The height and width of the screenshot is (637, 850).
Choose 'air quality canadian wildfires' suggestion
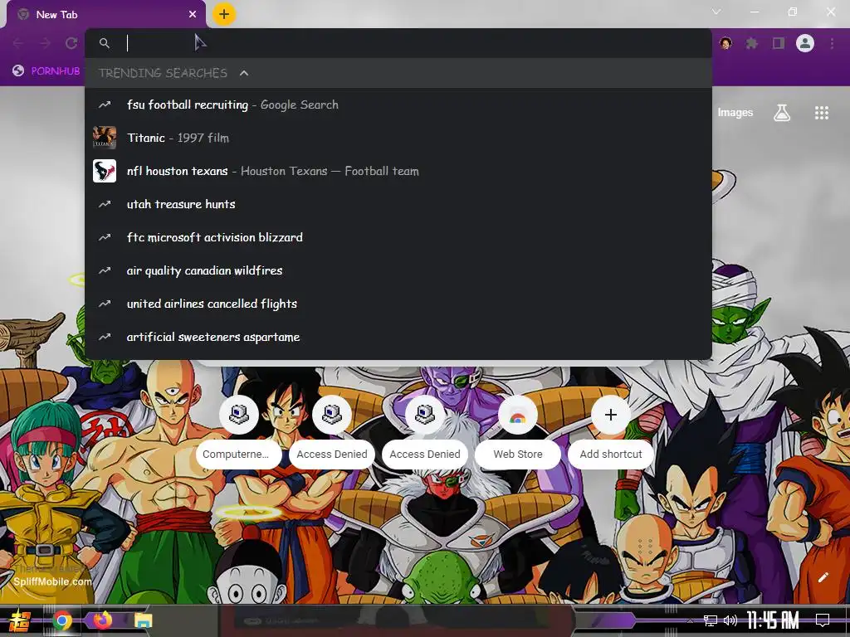(398, 270)
